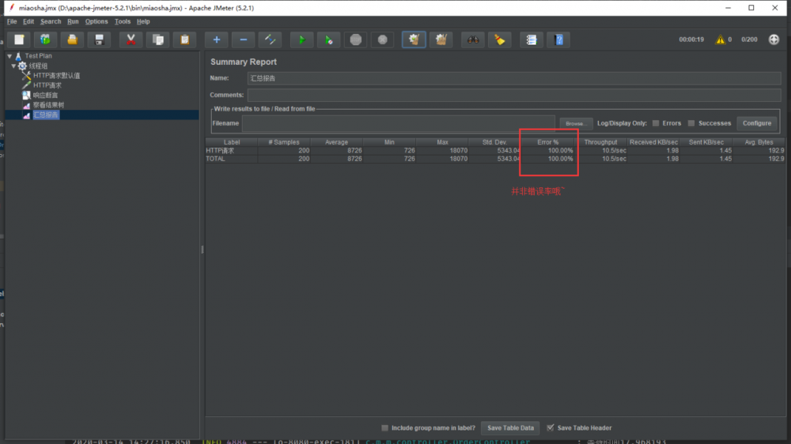The height and width of the screenshot is (444, 791).
Task: Select 响应断言 assertion in the tree
Action: coord(45,96)
